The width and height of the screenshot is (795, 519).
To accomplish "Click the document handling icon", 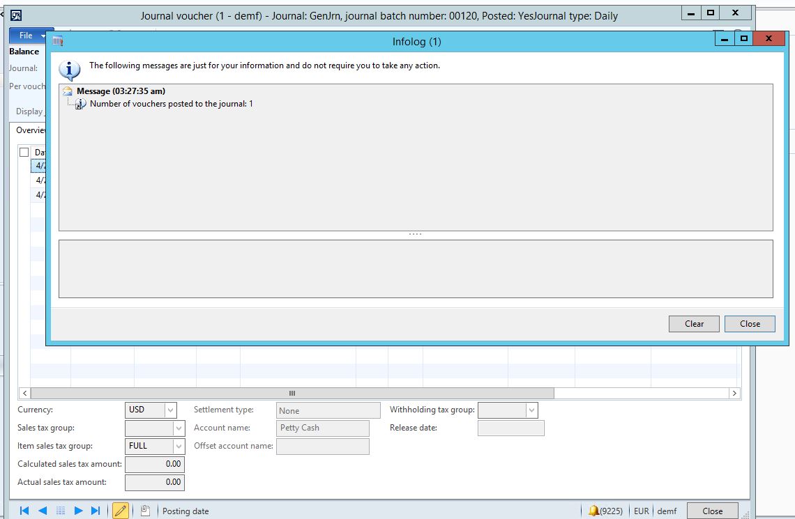I will tap(145, 511).
